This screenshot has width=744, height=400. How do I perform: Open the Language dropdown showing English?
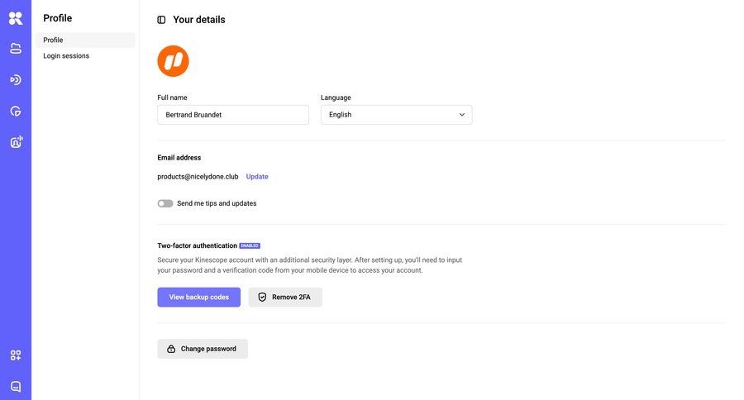(396, 115)
